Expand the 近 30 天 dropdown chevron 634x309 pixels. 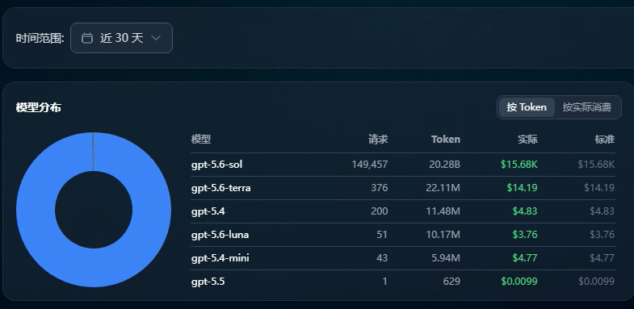tap(156, 38)
